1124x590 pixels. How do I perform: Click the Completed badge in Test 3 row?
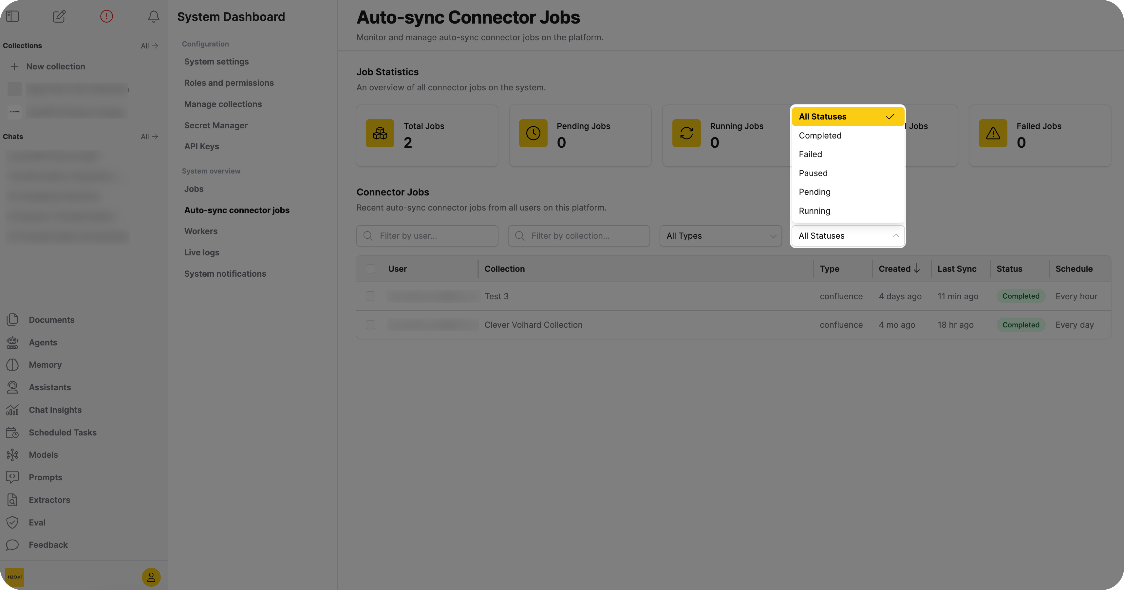[x=1021, y=296]
